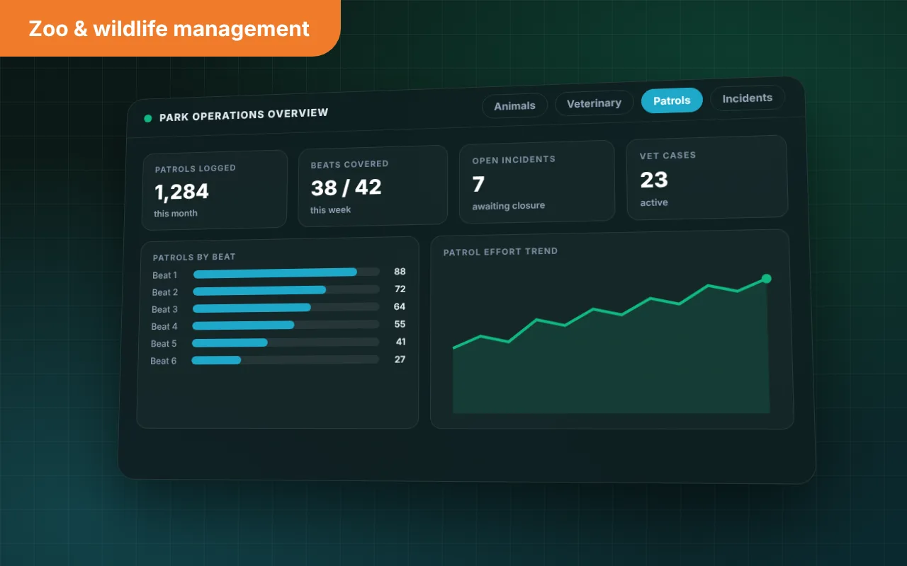Select the Open Incidents card
The width and height of the screenshot is (907, 566).
537,181
